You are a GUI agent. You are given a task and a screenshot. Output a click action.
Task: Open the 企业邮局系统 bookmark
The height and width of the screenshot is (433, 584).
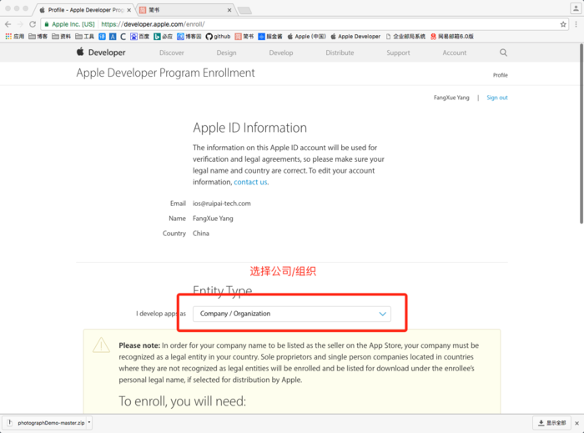click(x=405, y=37)
